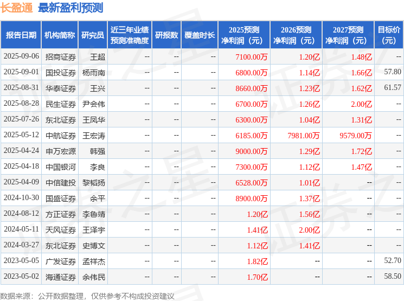
Task: Click 2.00亿 in 民生证券 row
Action: [362, 104]
